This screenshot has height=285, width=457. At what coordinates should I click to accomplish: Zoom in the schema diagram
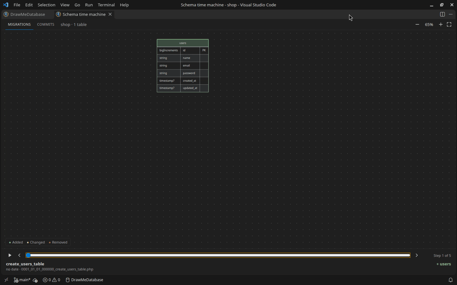(x=441, y=24)
